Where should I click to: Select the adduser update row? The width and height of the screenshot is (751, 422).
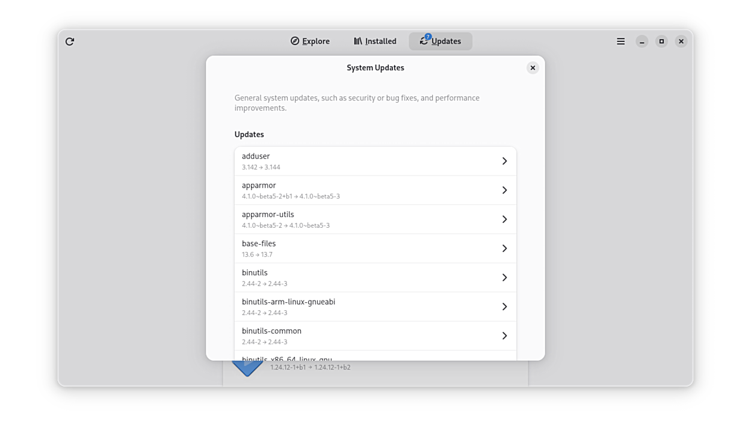(x=361, y=161)
